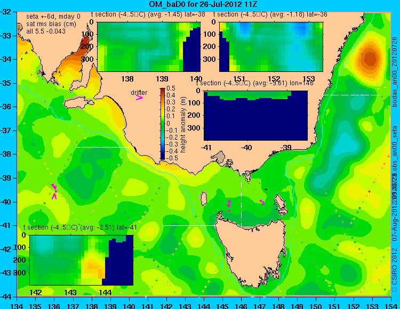This screenshot has width=400, height=309.
Task: Click the -40 tick label under lon=146 section
Action: click(x=246, y=148)
